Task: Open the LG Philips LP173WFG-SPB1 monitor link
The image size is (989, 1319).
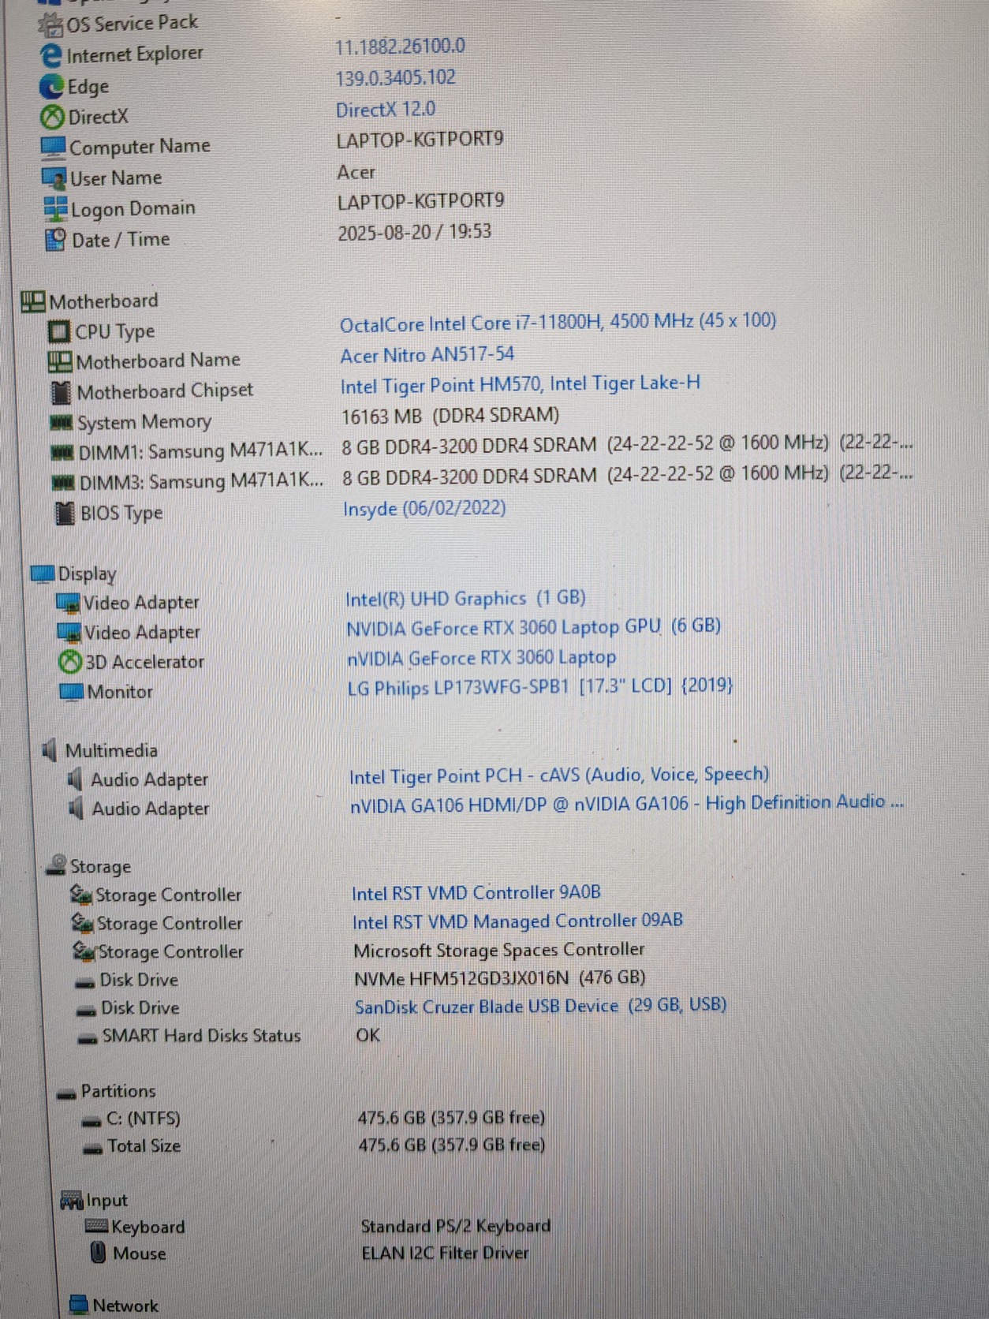Action: point(540,686)
